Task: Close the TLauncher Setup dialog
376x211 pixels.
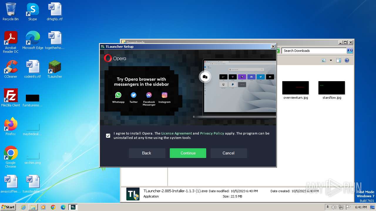Action: 273,46
